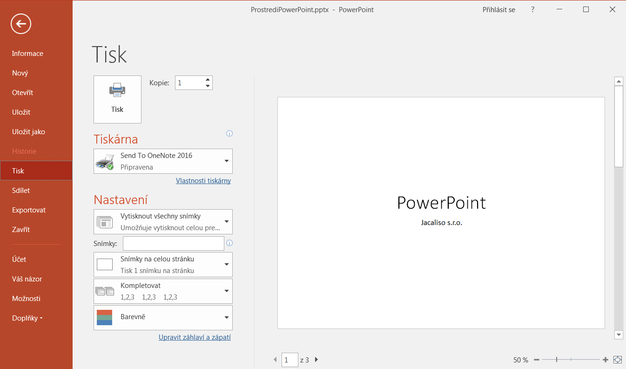Fit preview to window icon
Screen dimensions: 626x369
(x=618, y=360)
